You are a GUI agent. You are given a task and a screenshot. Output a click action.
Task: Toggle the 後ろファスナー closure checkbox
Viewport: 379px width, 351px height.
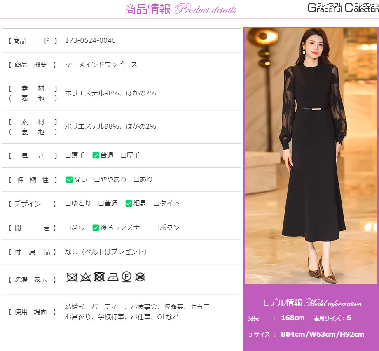pyautogui.click(x=96, y=228)
